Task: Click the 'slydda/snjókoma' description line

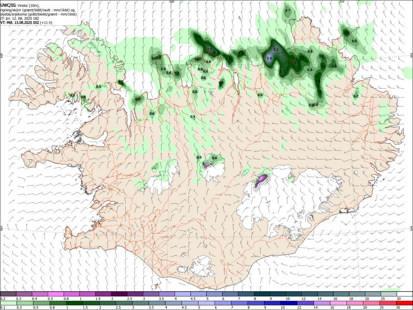Action: pos(38,14)
